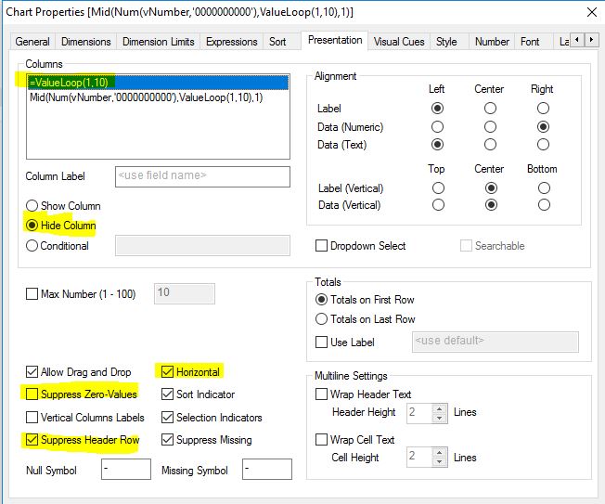Click the Max Number value field
The width and height of the screenshot is (605, 504).
[x=185, y=293]
